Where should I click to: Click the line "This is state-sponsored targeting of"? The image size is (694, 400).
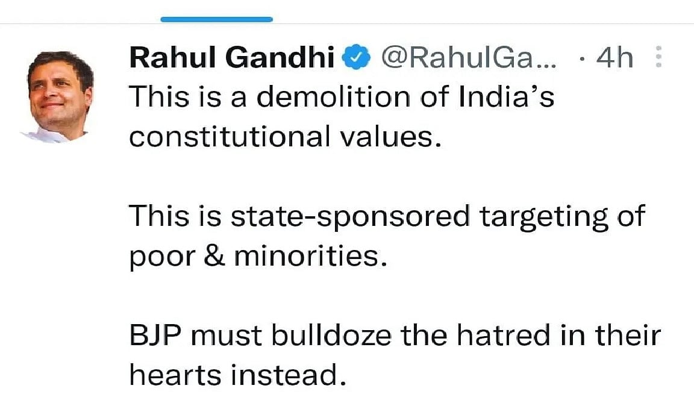(x=387, y=216)
